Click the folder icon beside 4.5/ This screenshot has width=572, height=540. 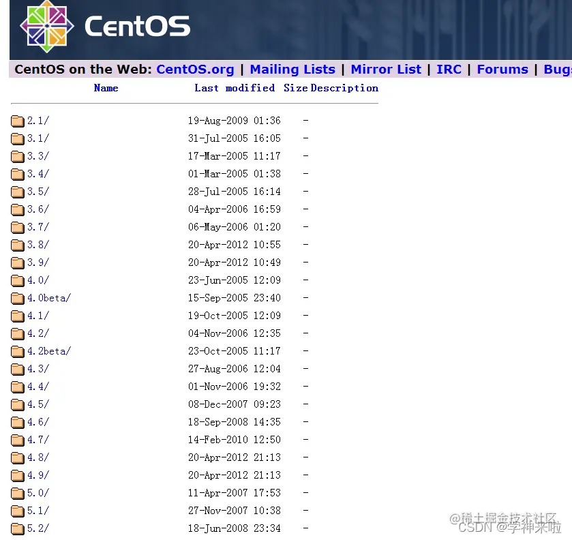[x=18, y=404]
